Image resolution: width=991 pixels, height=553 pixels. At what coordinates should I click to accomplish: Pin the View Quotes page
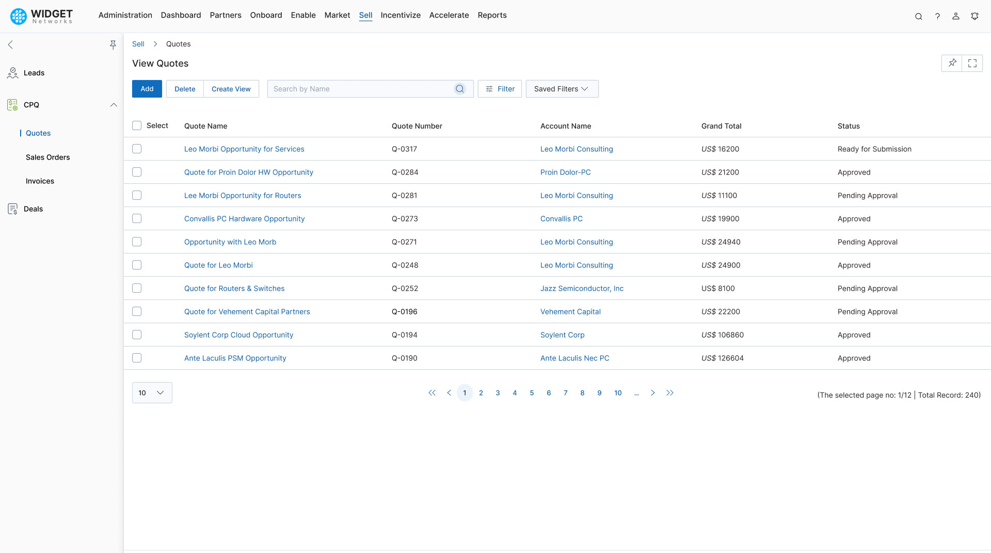pyautogui.click(x=952, y=63)
